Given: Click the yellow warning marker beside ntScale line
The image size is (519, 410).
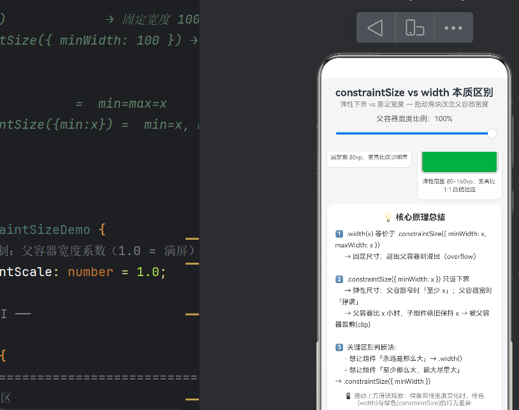Looking at the screenshot, I should (x=193, y=264).
